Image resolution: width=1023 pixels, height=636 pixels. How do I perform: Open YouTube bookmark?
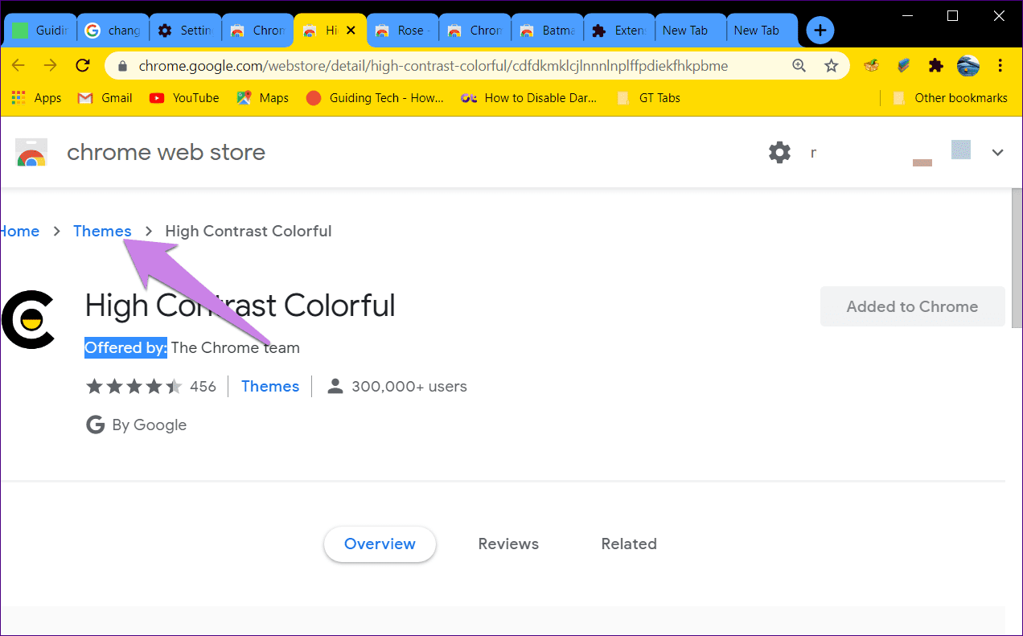[183, 98]
